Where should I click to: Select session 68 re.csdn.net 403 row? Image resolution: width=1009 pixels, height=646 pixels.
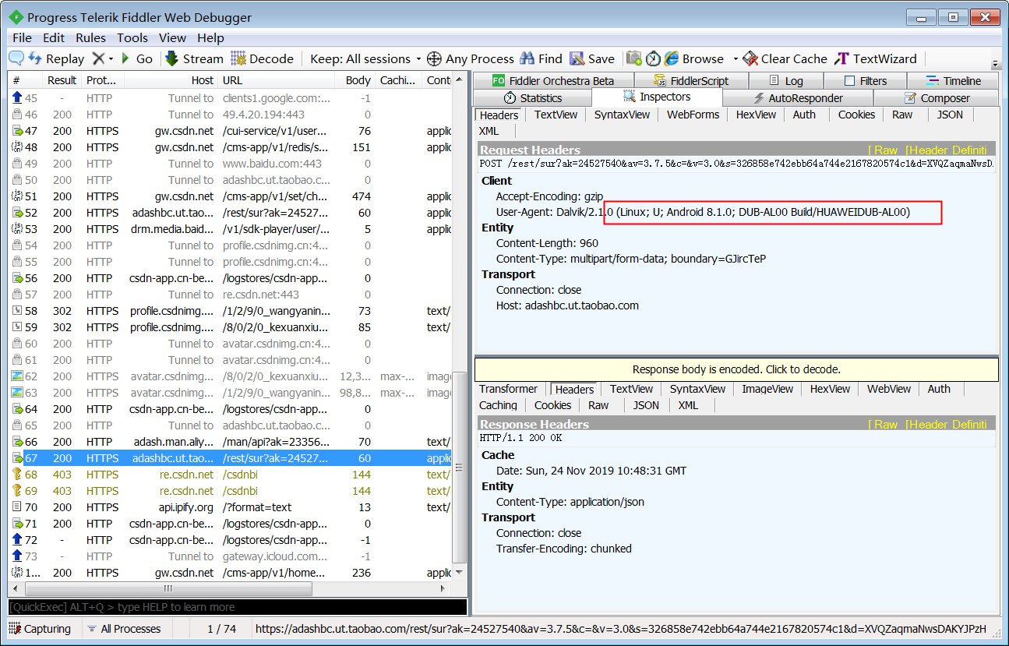[230, 475]
